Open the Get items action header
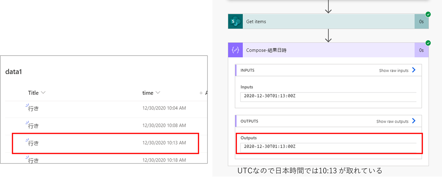Image resolution: width=442 pixels, height=180 pixels. click(x=328, y=21)
